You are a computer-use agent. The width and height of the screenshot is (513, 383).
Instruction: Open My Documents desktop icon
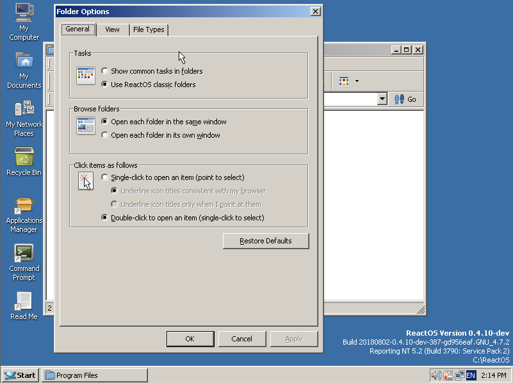coord(24,61)
